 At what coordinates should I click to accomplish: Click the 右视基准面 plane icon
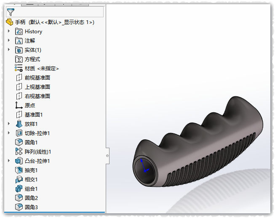19,96
